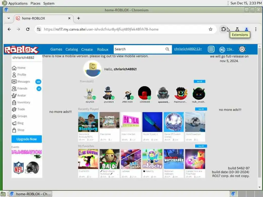Click the Chromium Extensions puzzle icon
Screen dimensions: 263x197
pyautogui.click(x=223, y=29)
